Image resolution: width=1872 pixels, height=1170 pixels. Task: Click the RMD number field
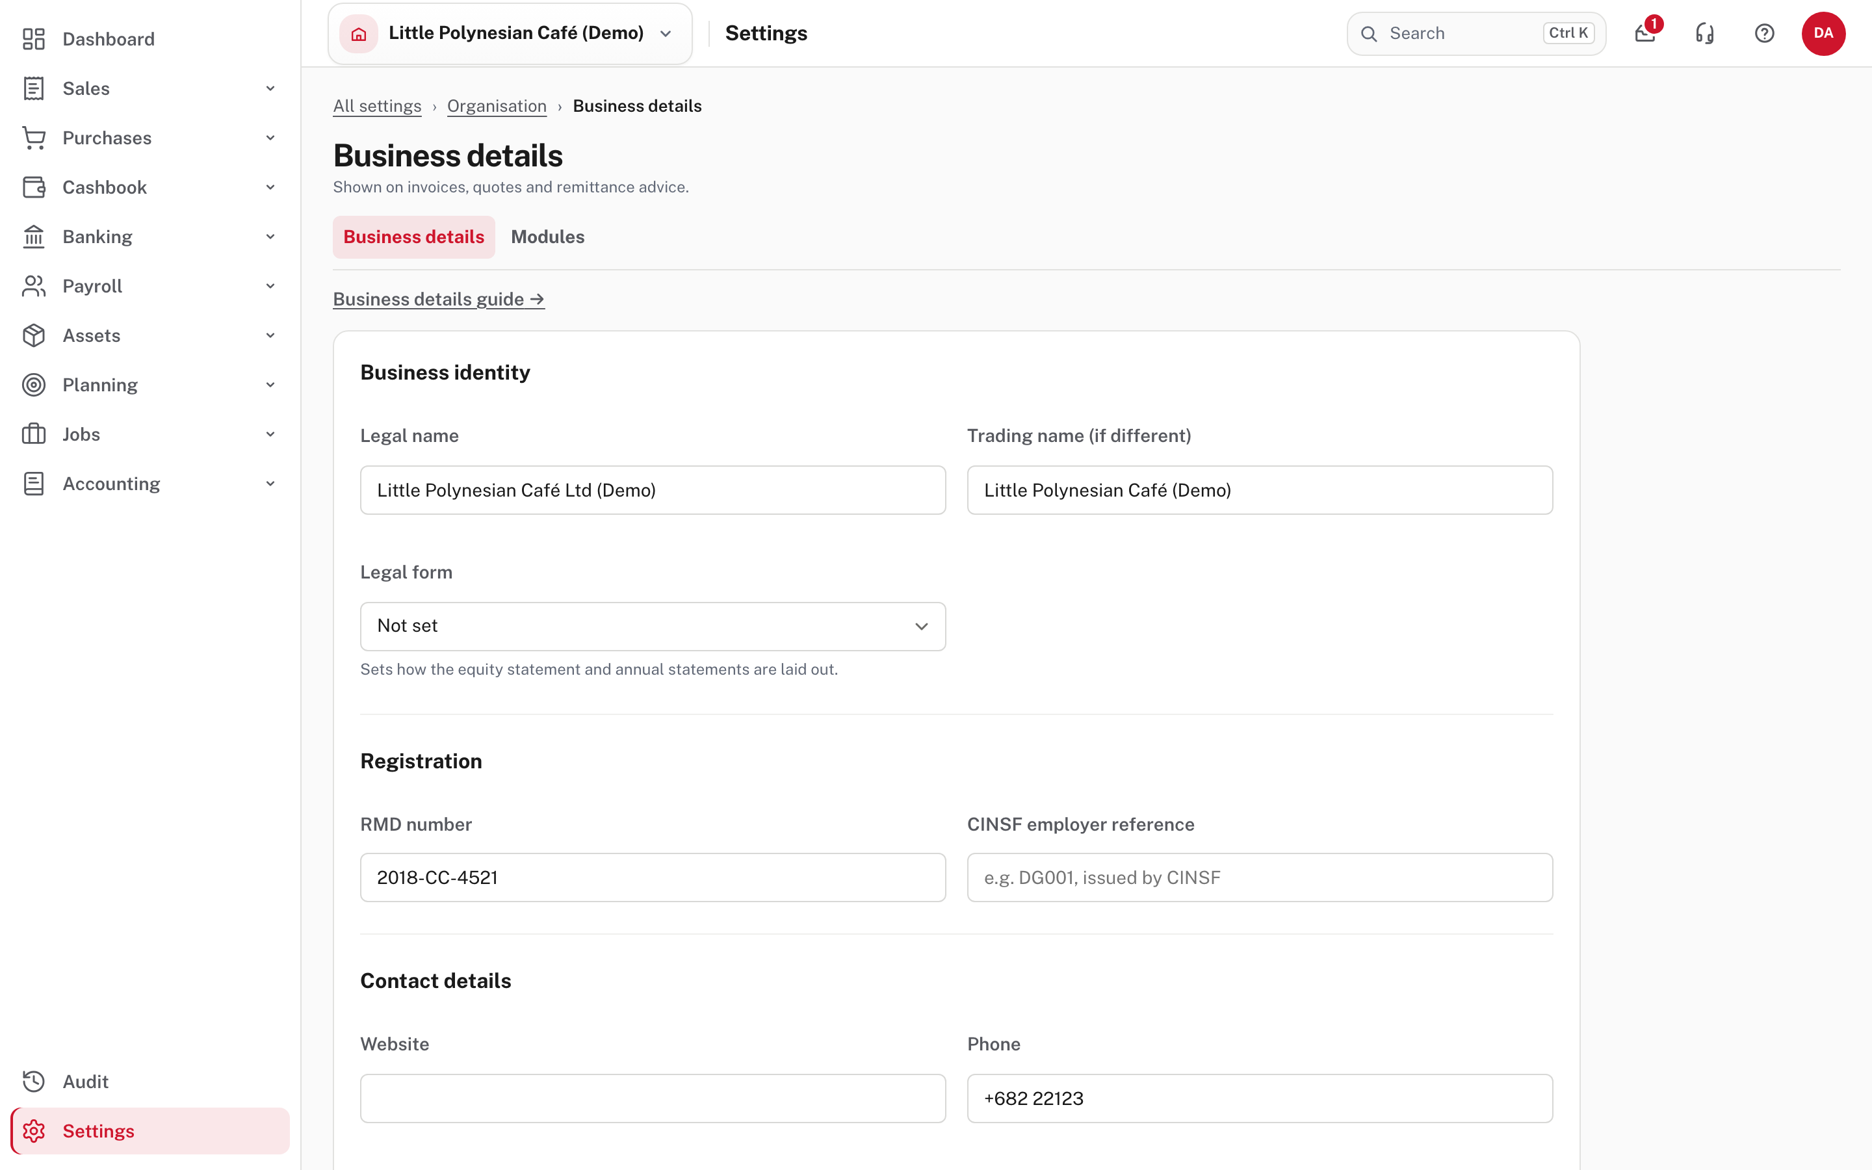coord(653,877)
